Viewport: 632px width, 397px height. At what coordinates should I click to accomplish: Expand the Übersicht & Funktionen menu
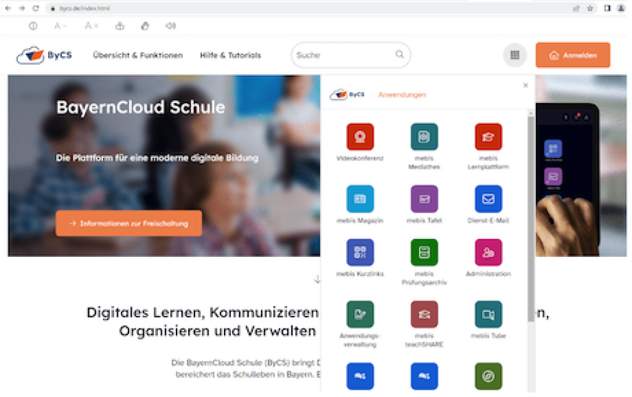pyautogui.click(x=138, y=55)
